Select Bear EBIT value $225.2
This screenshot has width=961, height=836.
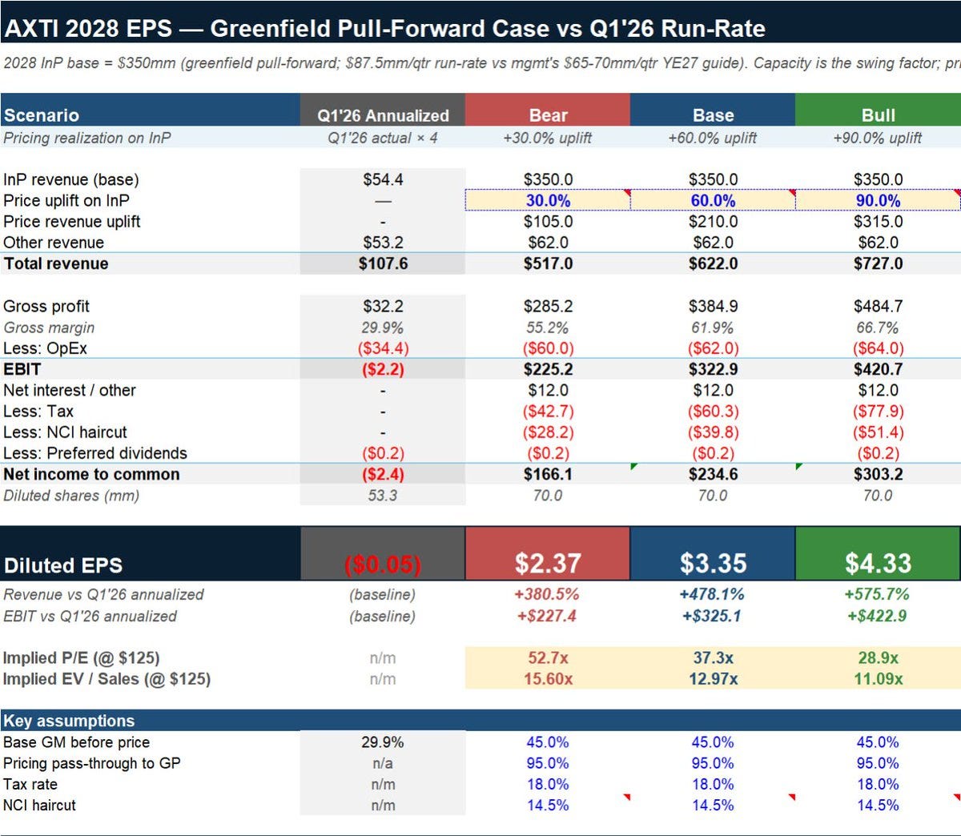point(548,369)
